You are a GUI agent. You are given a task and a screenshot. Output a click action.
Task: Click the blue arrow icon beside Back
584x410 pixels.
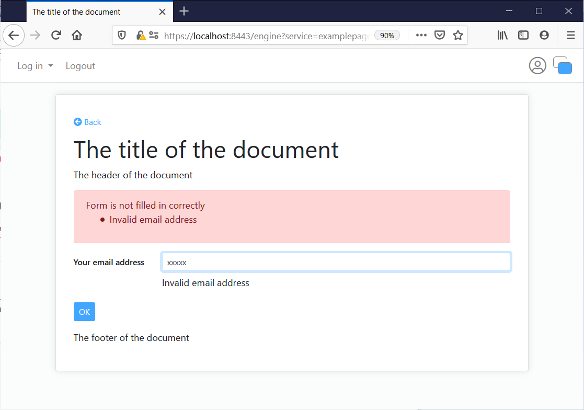[77, 122]
